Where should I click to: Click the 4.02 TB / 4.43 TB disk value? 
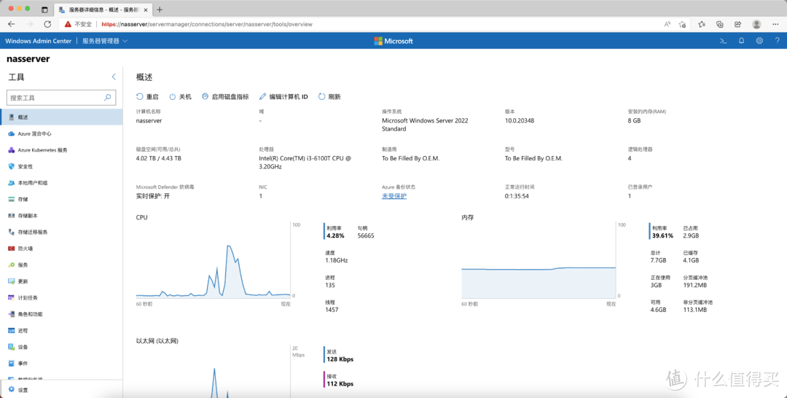[159, 158]
